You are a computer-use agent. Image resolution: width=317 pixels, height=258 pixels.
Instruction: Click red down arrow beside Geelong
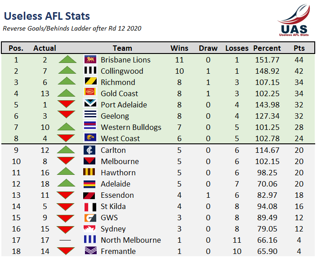click(66, 114)
